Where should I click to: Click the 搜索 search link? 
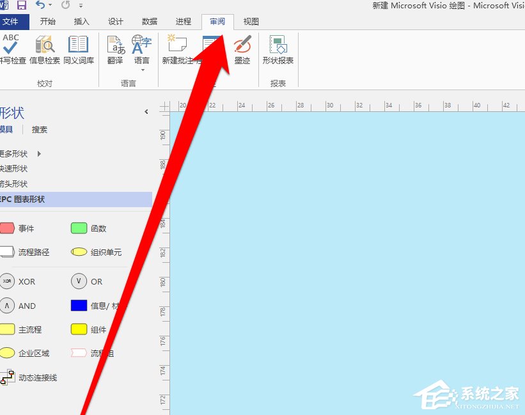point(40,129)
